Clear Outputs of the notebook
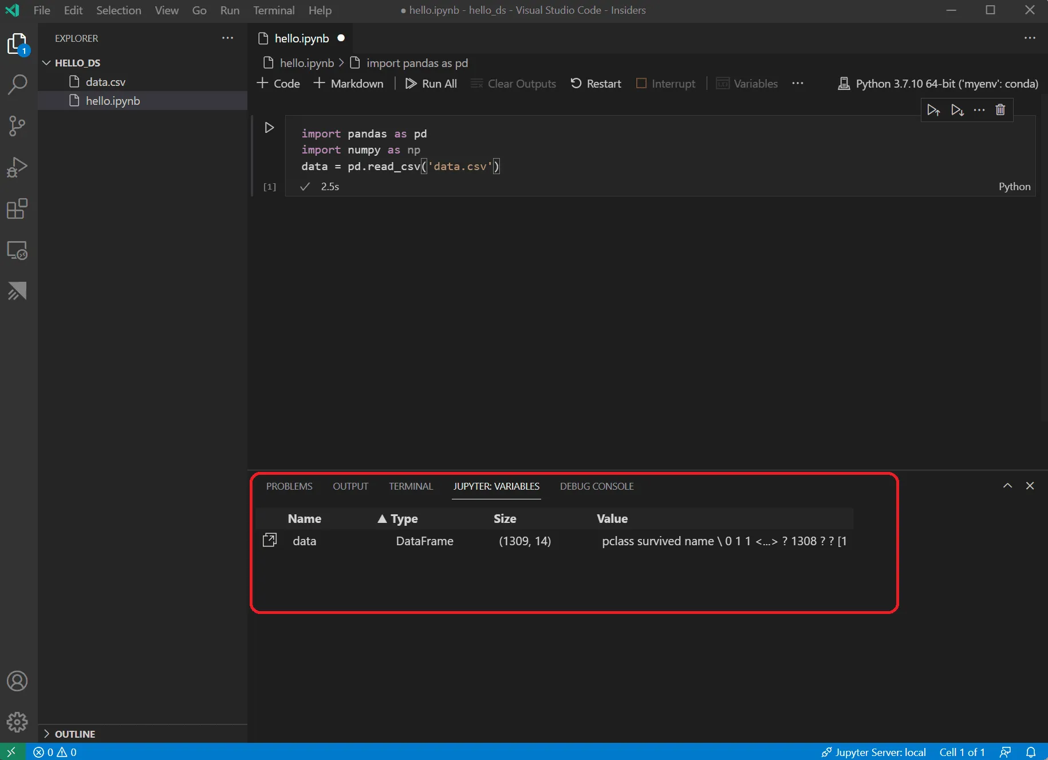 tap(514, 84)
